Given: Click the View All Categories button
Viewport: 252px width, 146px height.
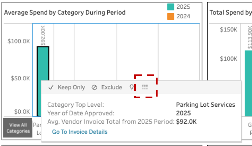Looking at the screenshot, I should tap(18, 128).
